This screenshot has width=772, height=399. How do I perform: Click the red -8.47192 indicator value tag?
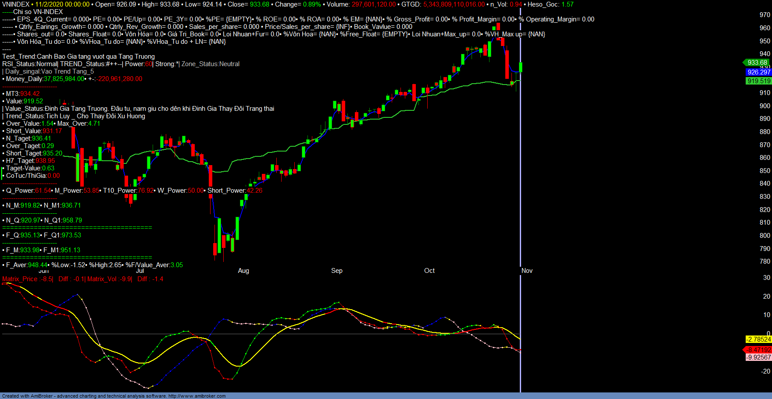click(758, 350)
